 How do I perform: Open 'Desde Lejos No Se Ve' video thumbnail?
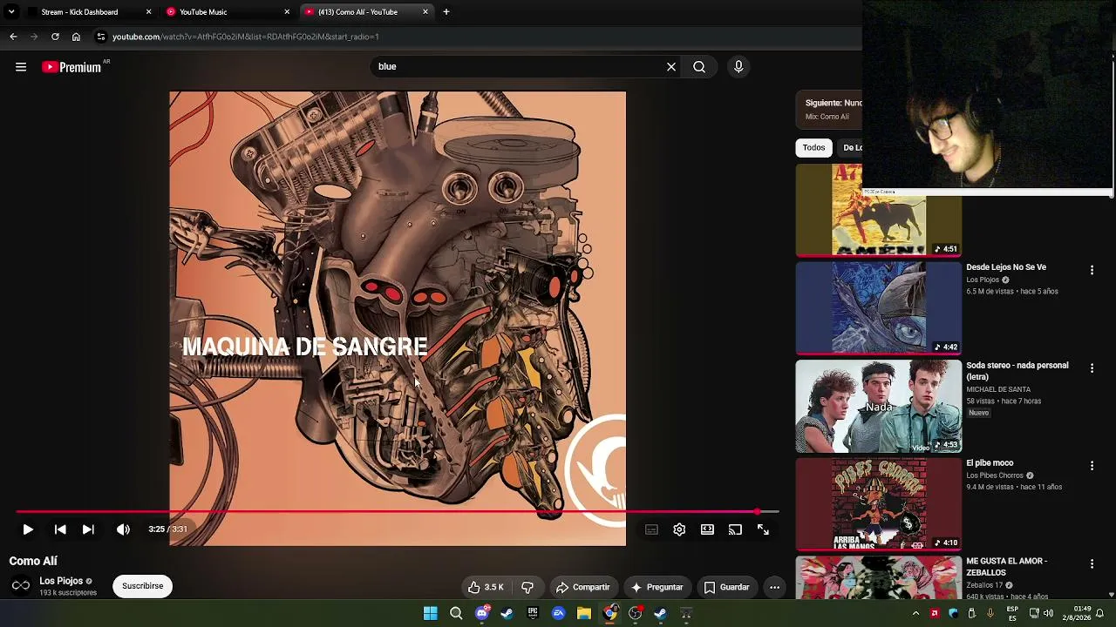[878, 307]
